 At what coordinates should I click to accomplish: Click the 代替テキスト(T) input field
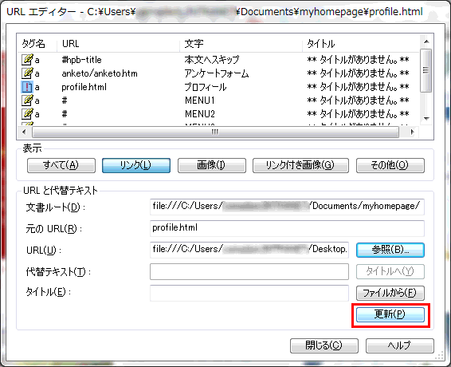tap(249, 271)
